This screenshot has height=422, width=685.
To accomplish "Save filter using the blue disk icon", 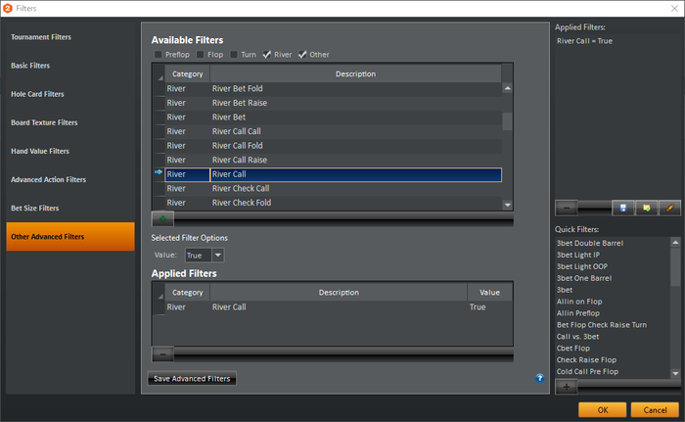I will (623, 208).
